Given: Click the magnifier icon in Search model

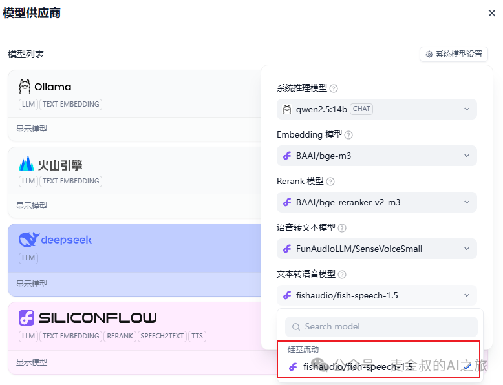Looking at the screenshot, I should (295, 327).
